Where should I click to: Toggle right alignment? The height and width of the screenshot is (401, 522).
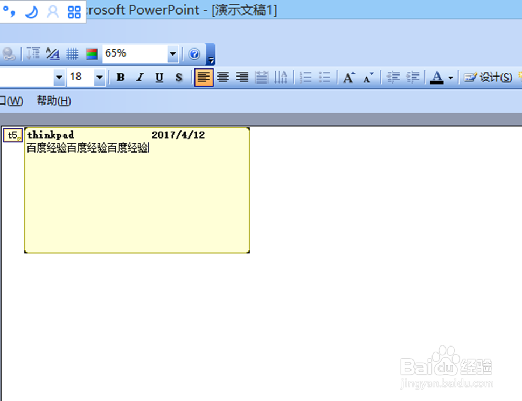pos(242,77)
